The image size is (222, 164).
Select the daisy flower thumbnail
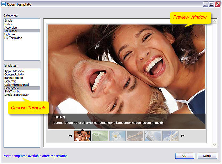click(117, 136)
